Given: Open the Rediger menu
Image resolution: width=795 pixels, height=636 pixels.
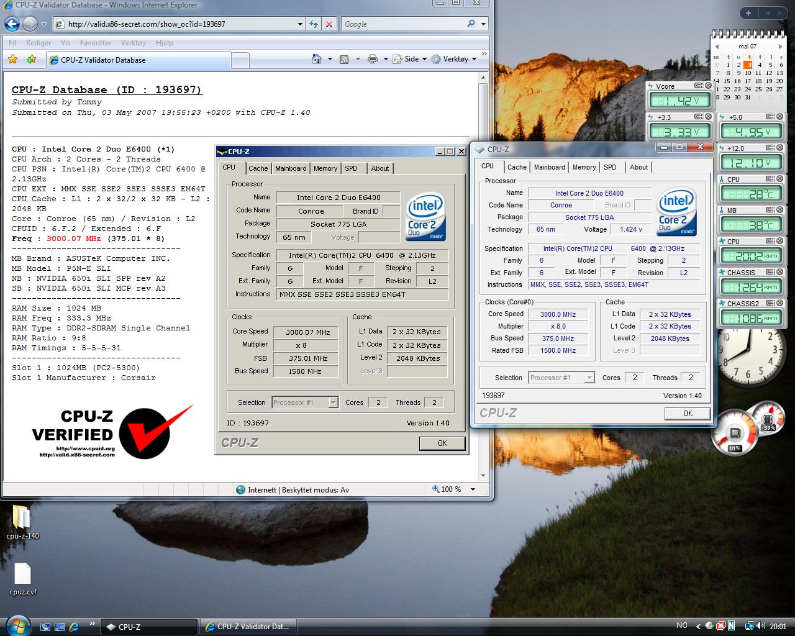Looking at the screenshot, I should [39, 43].
